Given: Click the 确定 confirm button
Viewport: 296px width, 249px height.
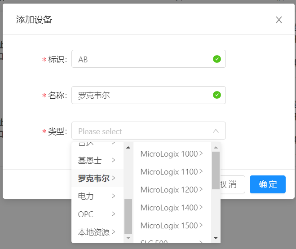Looking at the screenshot, I should [268, 184].
